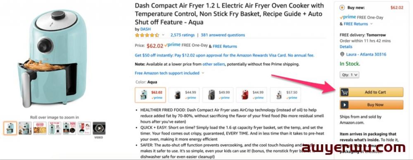
Task: View the second product image thumbnail
Action: [x=25, y=128]
